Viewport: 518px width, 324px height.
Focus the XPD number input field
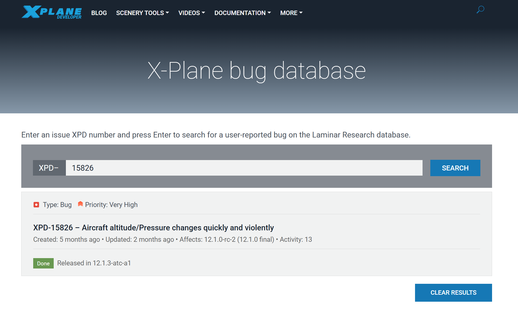[244, 168]
